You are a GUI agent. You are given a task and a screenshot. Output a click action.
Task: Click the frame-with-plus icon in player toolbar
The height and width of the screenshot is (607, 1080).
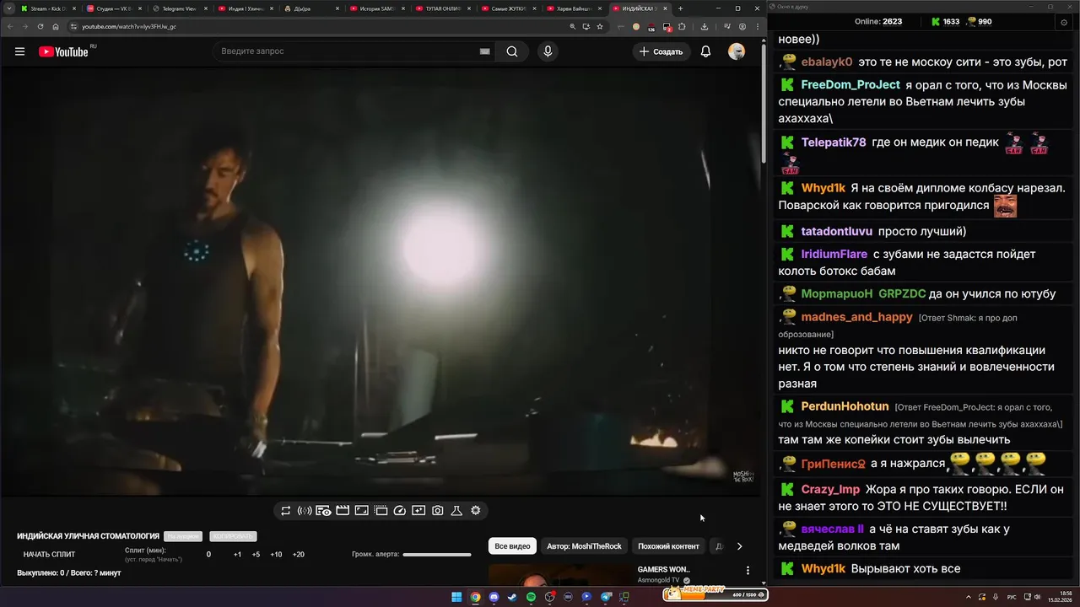pyautogui.click(x=418, y=511)
